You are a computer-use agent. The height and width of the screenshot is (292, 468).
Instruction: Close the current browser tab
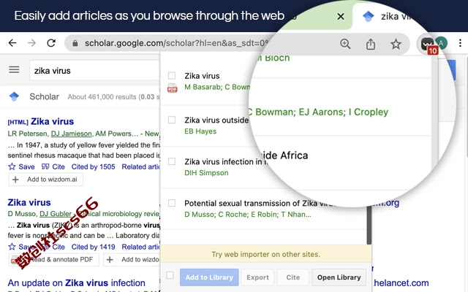click(341, 16)
